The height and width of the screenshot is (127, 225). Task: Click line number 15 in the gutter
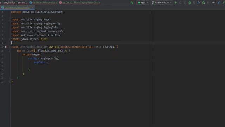click(x=2, y=66)
